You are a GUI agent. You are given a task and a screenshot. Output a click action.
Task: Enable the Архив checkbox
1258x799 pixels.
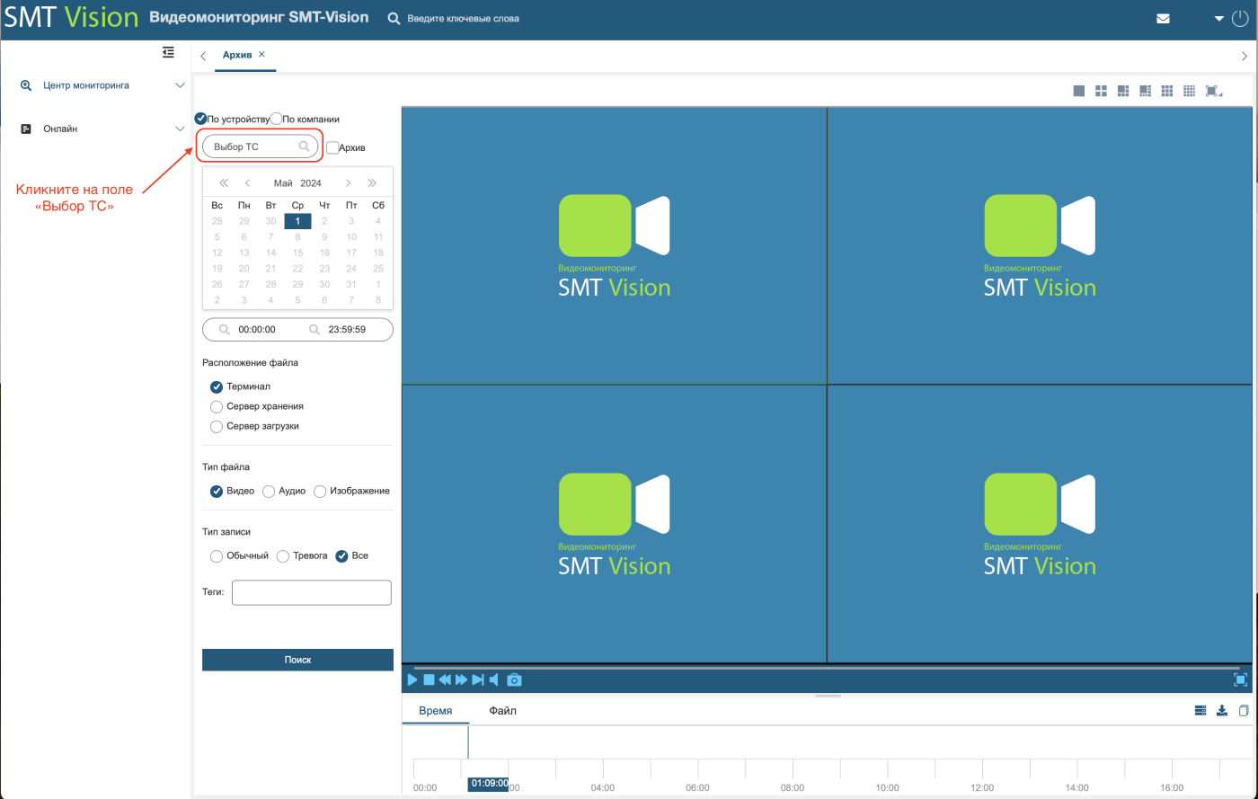(332, 147)
